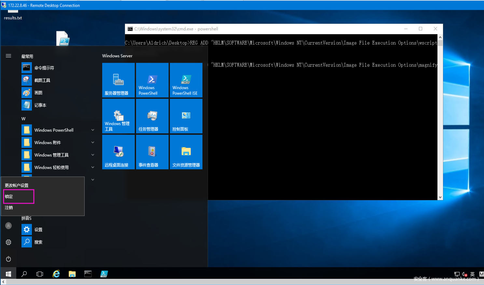
Task: Open the Control Panel tile
Action: coord(186,116)
